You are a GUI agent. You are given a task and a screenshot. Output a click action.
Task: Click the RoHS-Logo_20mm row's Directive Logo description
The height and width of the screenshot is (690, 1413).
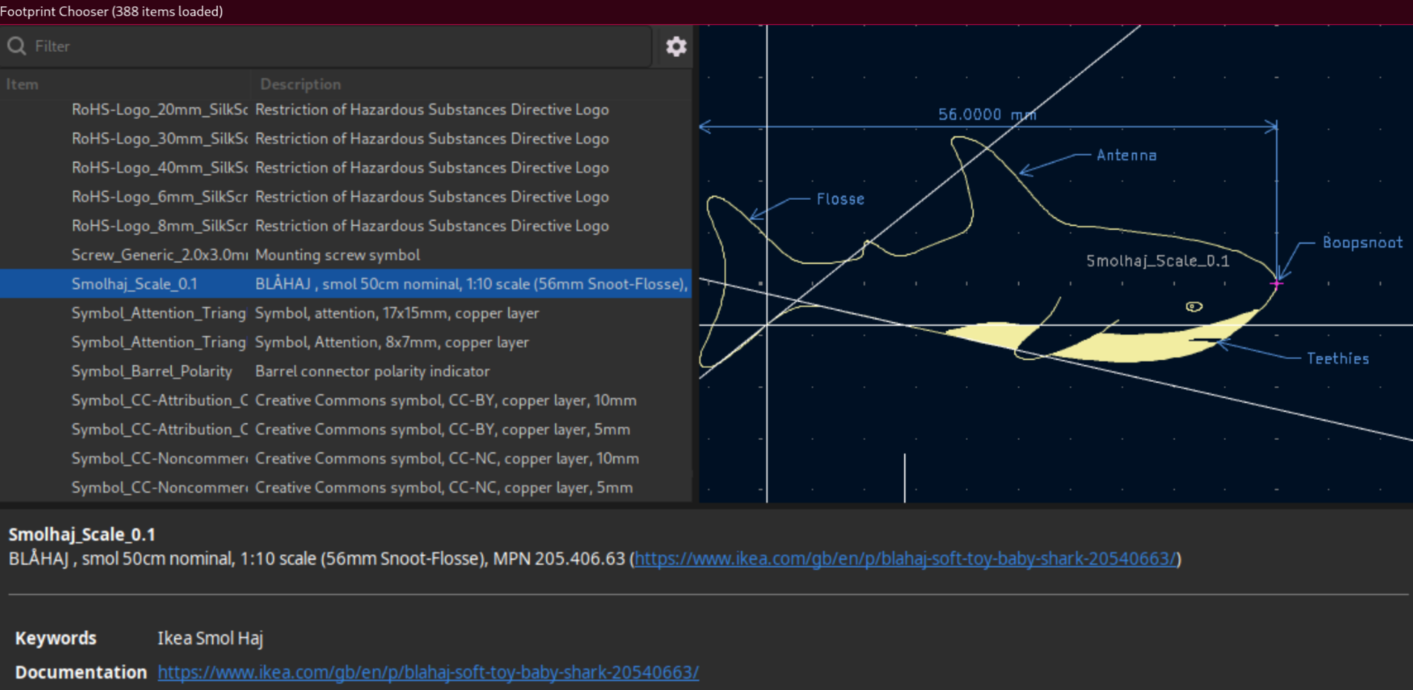click(x=432, y=109)
